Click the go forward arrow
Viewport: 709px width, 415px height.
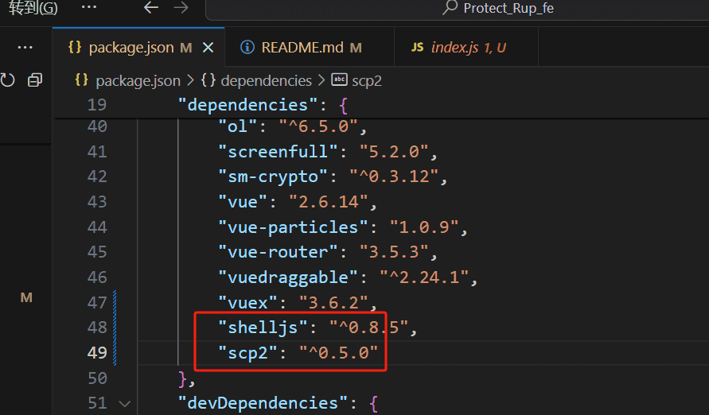(181, 8)
